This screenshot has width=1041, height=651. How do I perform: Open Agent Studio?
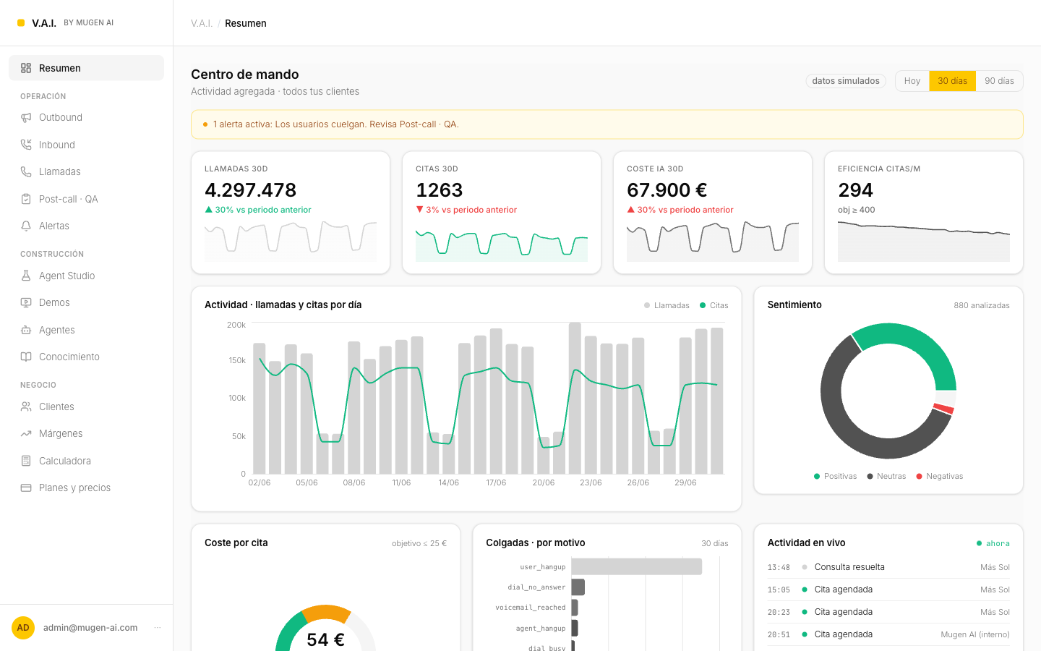pyautogui.click(x=86, y=276)
